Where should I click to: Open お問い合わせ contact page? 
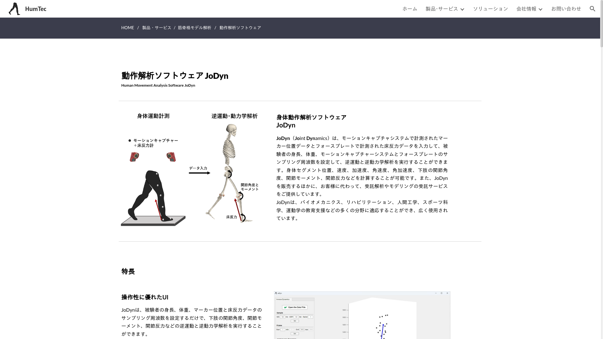566,9
